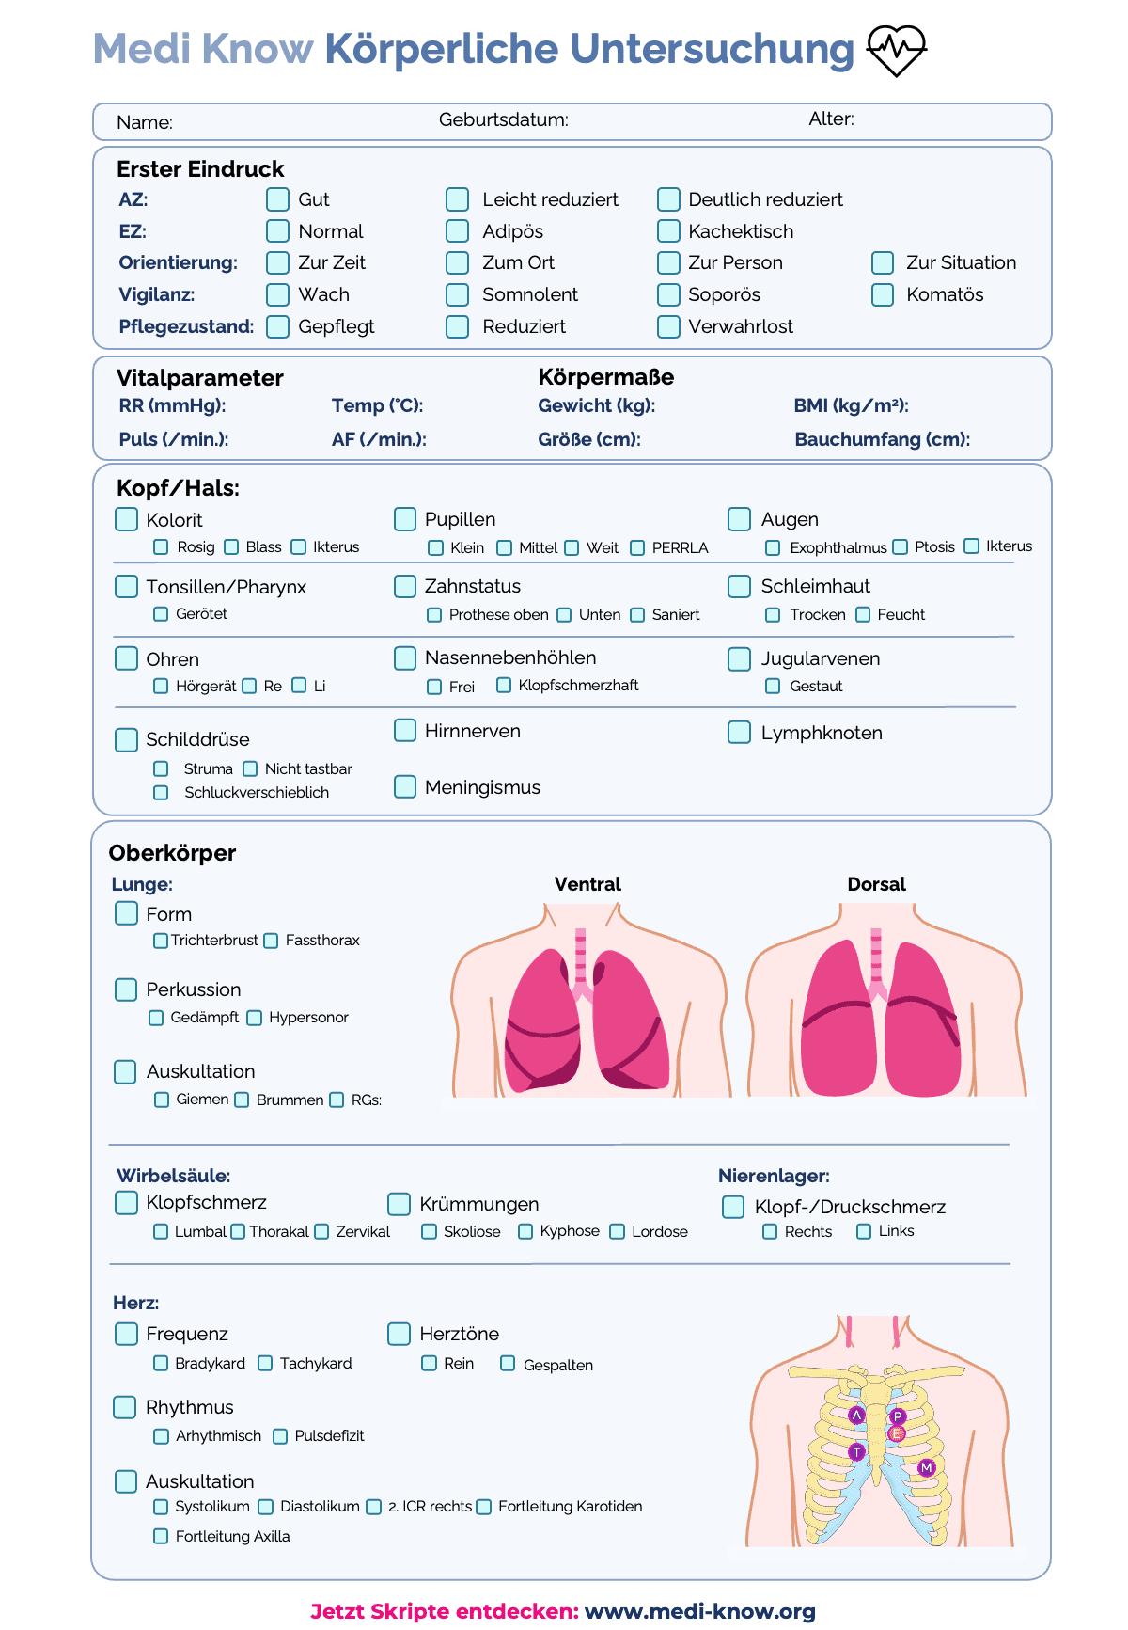The width and height of the screenshot is (1128, 1630).
Task: Check the AZ Gut checkbox
Action: [x=277, y=199]
